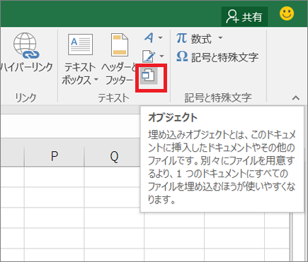Click the Share button
The width and height of the screenshot is (308, 262).
(244, 17)
